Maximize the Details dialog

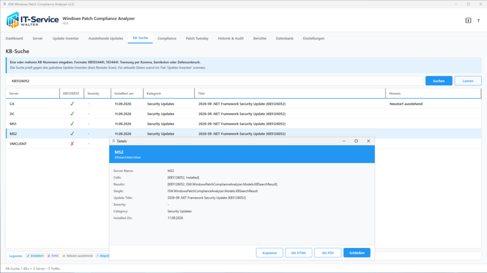[356, 141]
